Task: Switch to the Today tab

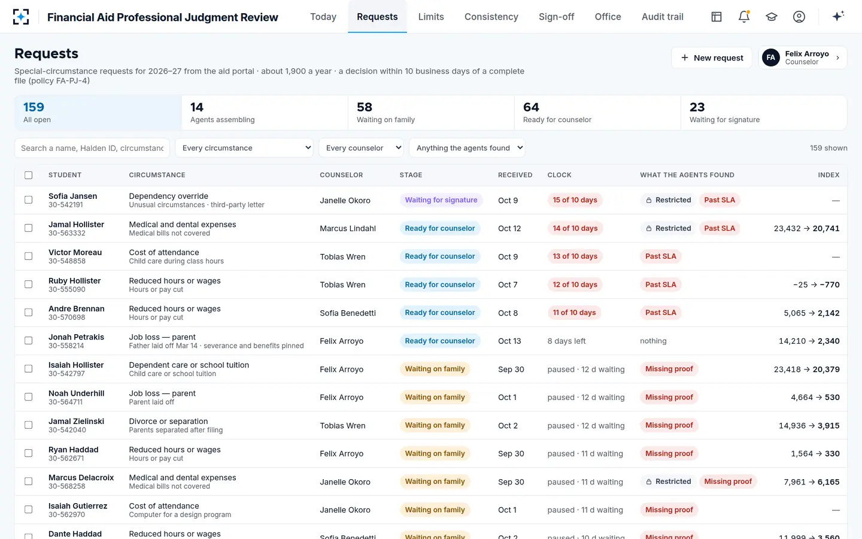Action: click(x=323, y=17)
